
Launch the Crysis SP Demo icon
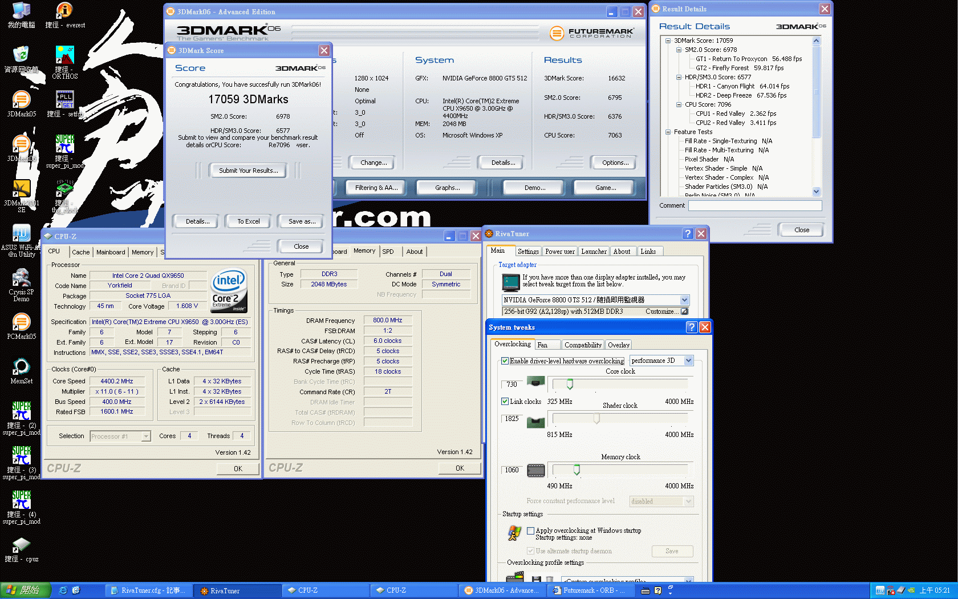click(21, 285)
